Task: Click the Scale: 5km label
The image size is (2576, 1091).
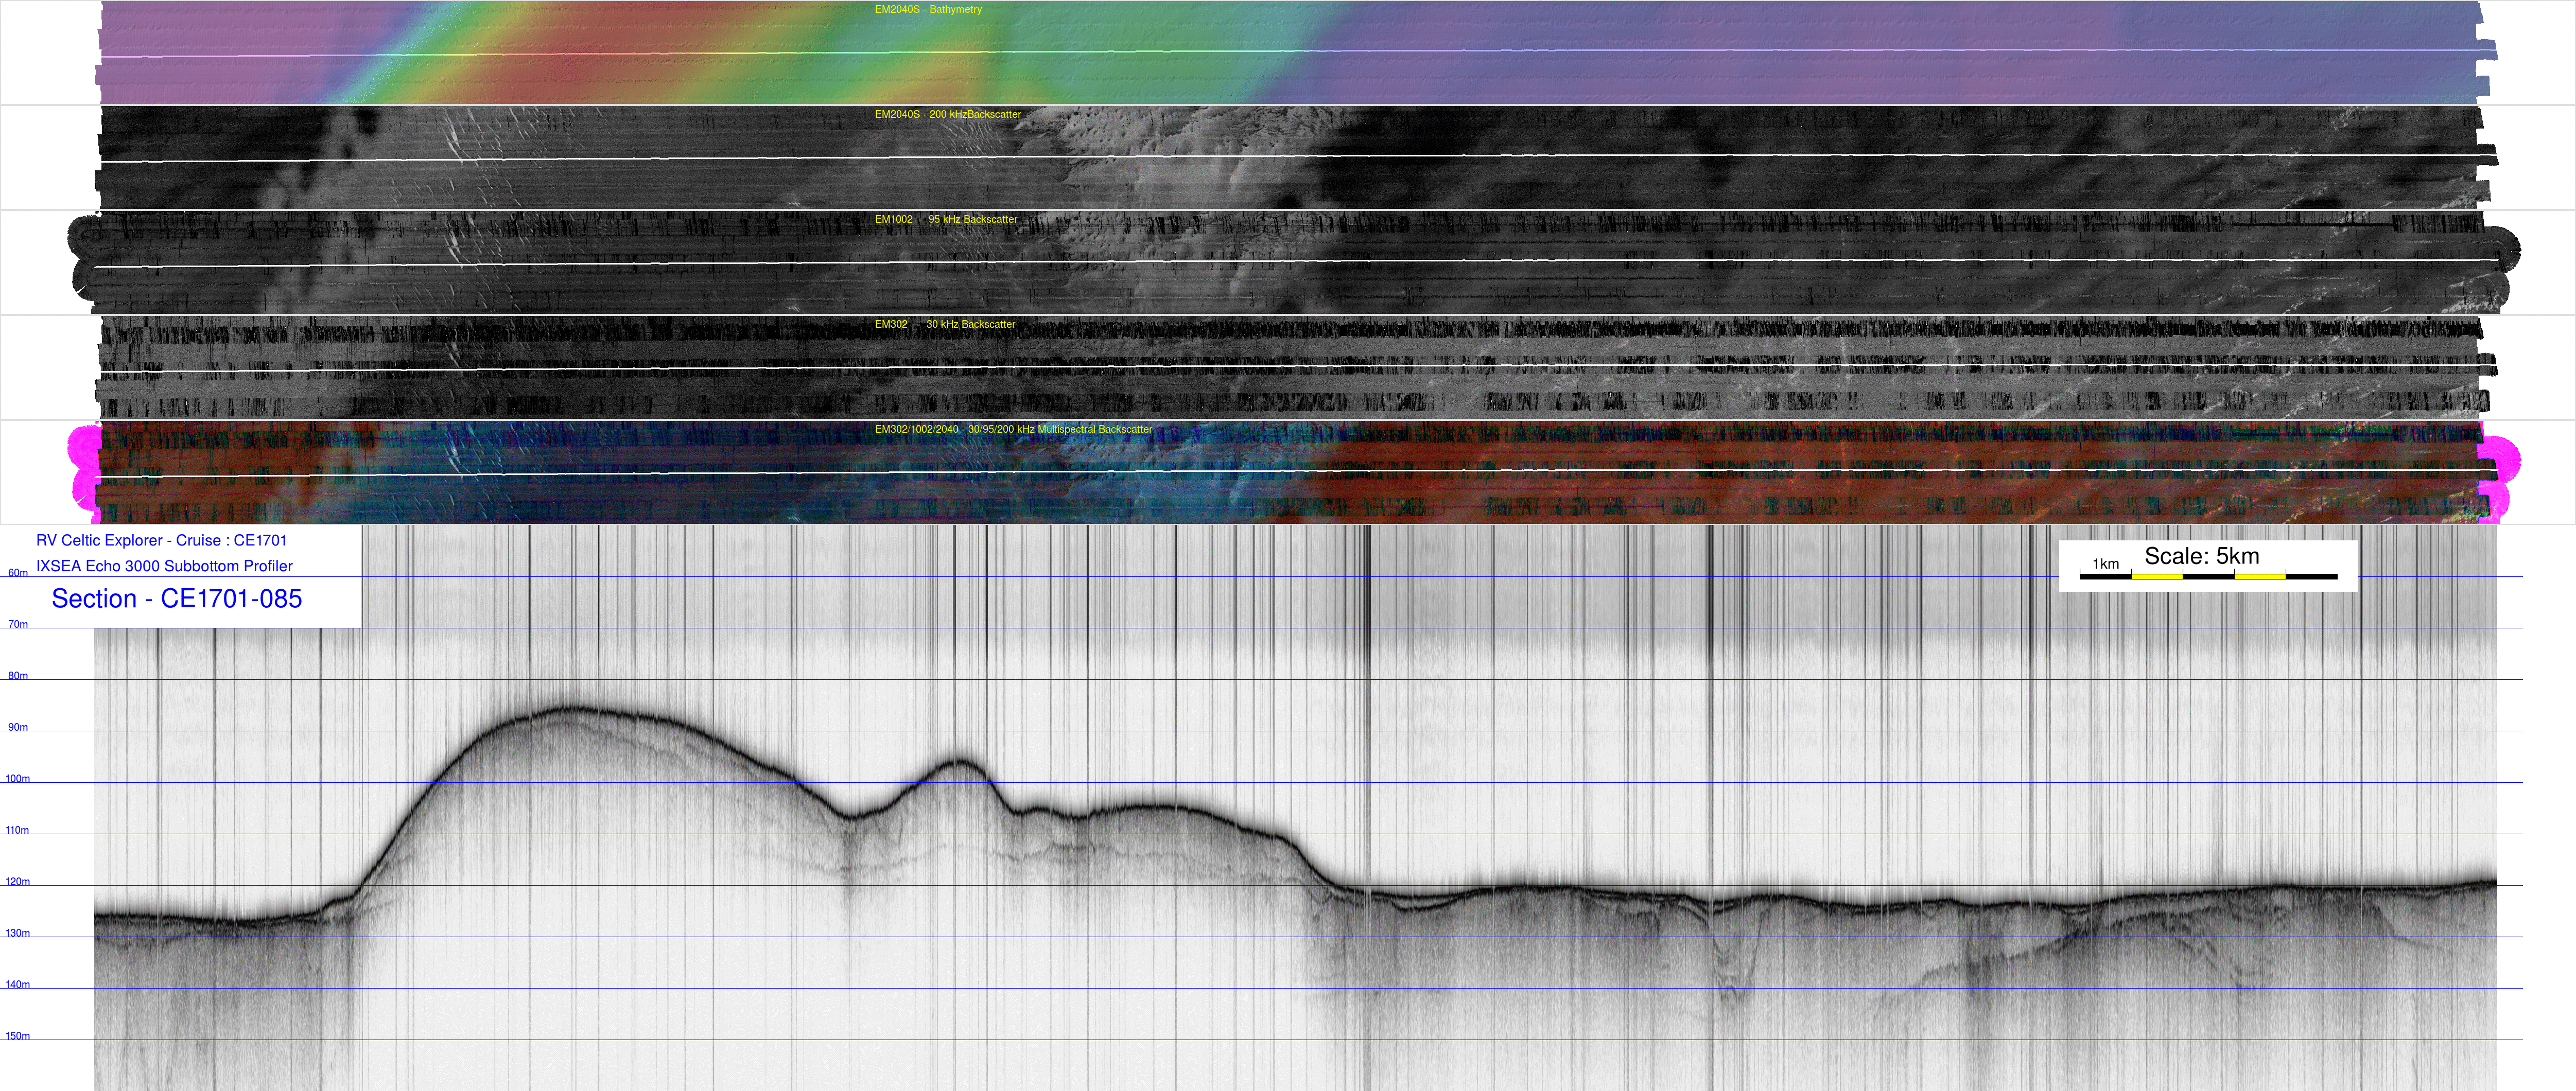Action: point(2201,556)
